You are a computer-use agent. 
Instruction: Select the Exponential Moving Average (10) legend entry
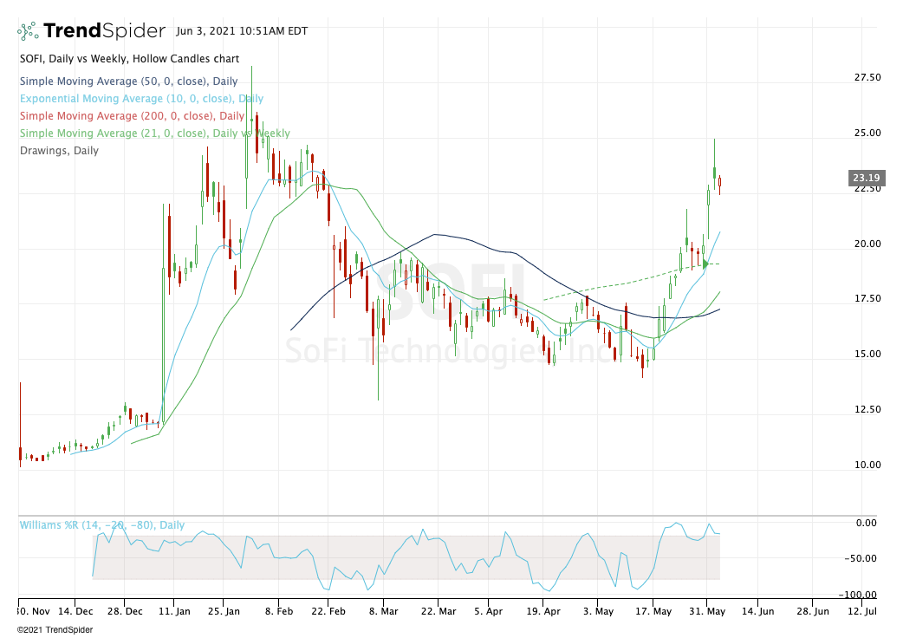click(141, 100)
